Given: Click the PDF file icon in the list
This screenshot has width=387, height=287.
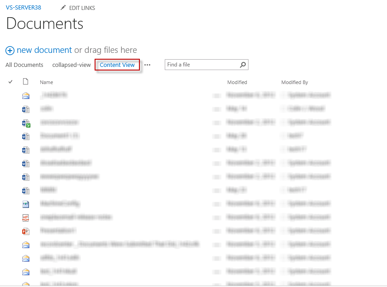Looking at the screenshot, I should 26,218.
